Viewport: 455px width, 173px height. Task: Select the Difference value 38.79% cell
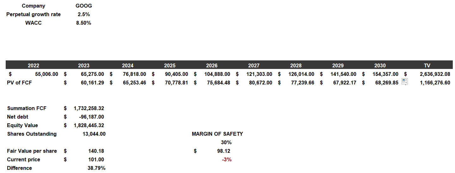pos(96,168)
